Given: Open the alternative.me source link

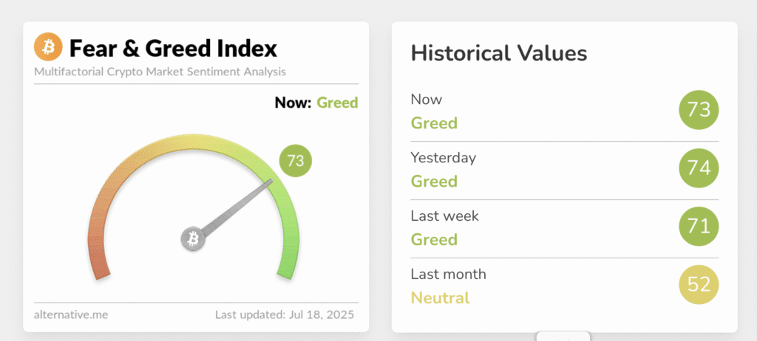Looking at the screenshot, I should tap(71, 314).
